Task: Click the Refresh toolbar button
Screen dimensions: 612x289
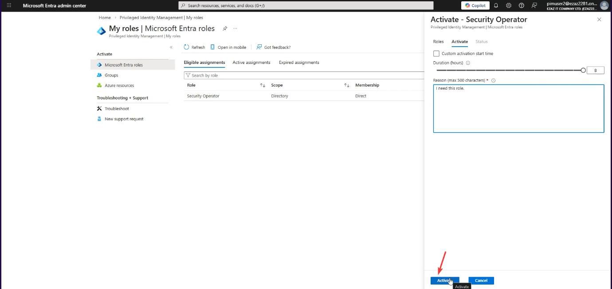Action: pyautogui.click(x=195, y=47)
